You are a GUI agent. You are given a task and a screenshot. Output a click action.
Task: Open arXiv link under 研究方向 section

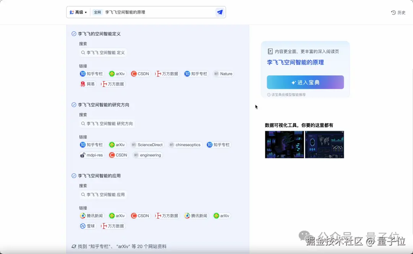pyautogui.click(x=117, y=145)
